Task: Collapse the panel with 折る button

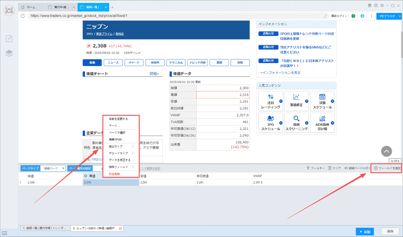Action: click(x=395, y=161)
